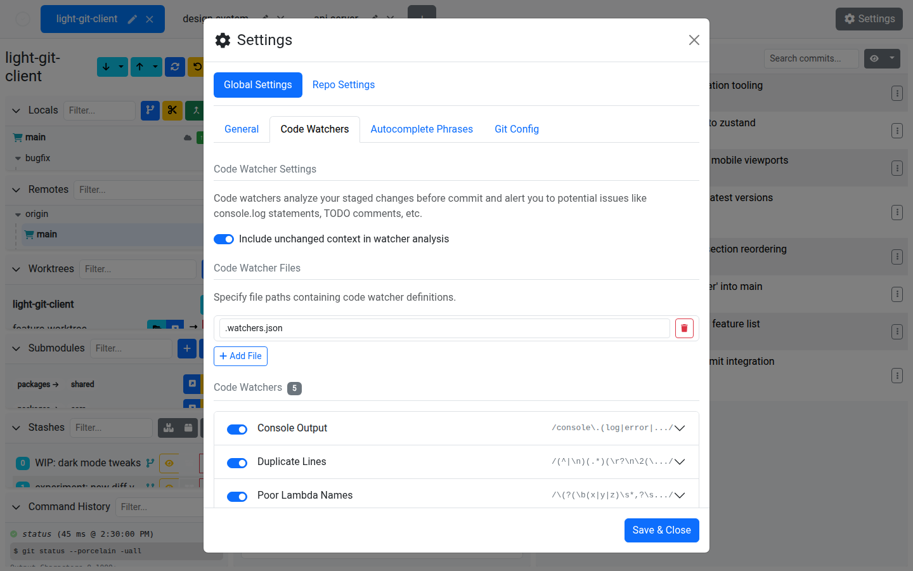Click the blue create-branch icon beside Locals filter

(x=151, y=110)
